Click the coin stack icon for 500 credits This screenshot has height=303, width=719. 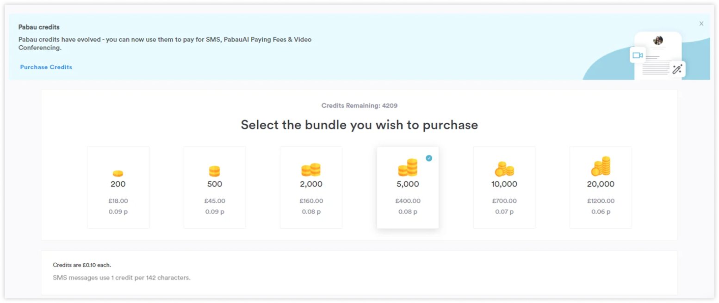click(214, 171)
